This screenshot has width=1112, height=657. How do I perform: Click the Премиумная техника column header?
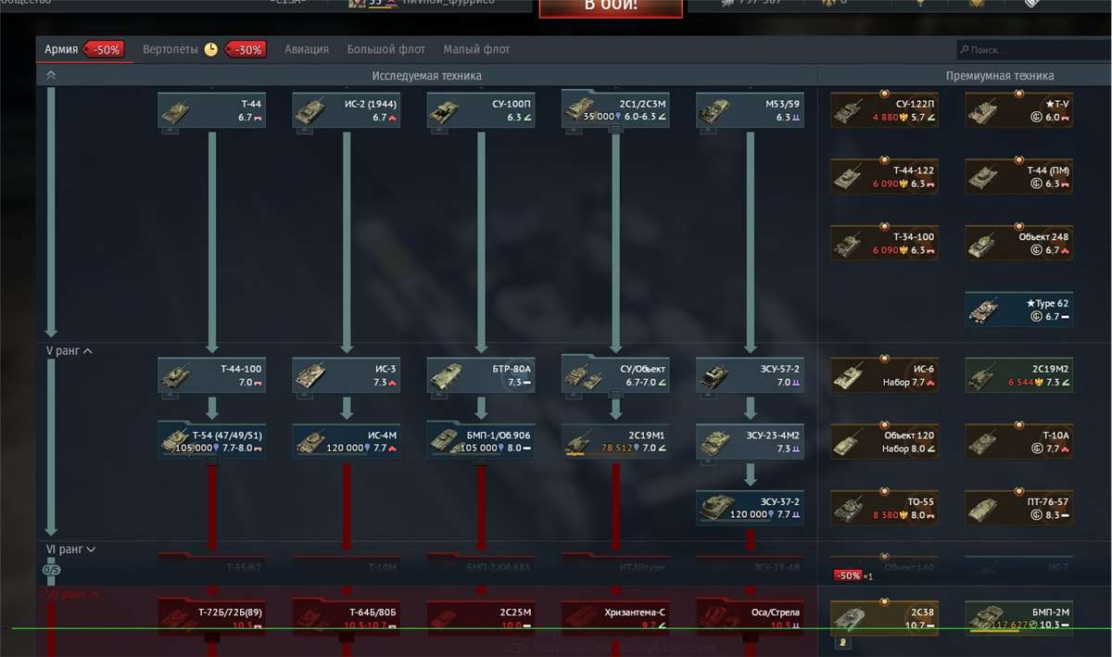coord(1000,76)
